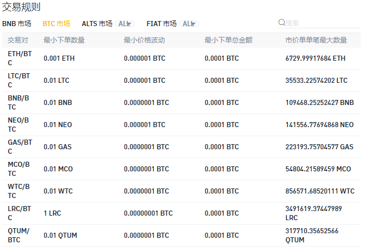This screenshot has width=367, height=248.
Task: Click the 最小价格波动 column header
Action: click(x=144, y=40)
